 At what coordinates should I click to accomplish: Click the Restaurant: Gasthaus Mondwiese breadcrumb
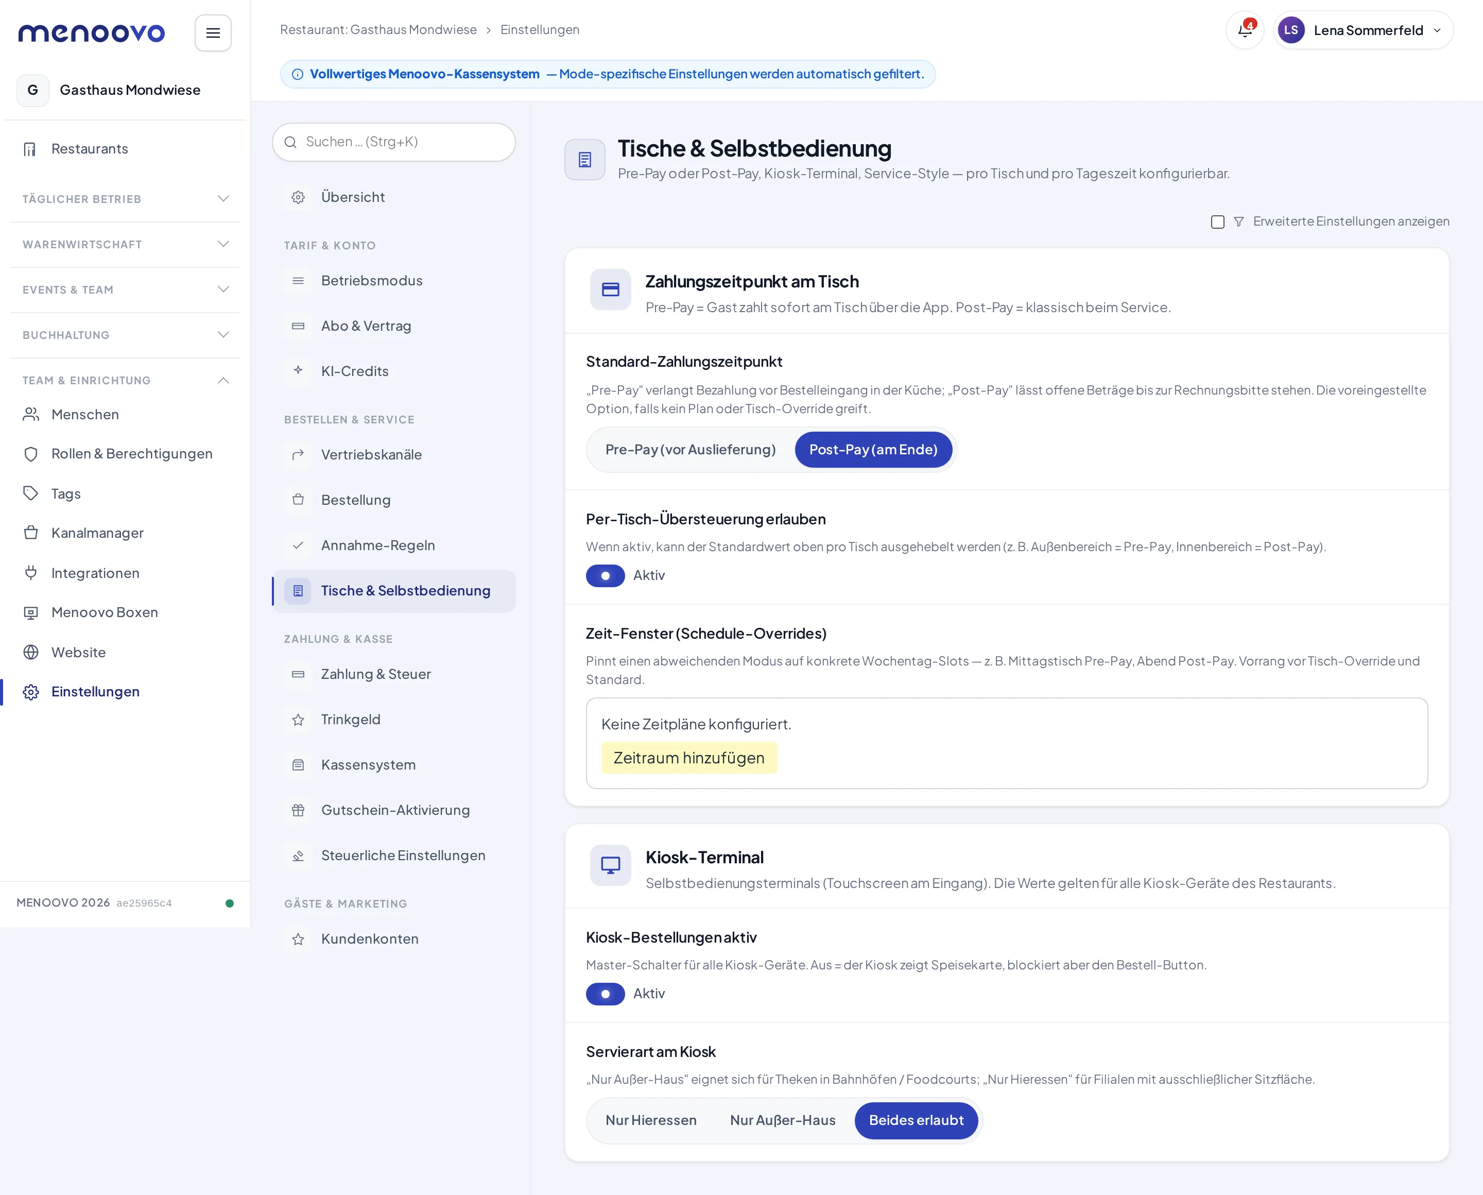pyautogui.click(x=378, y=29)
